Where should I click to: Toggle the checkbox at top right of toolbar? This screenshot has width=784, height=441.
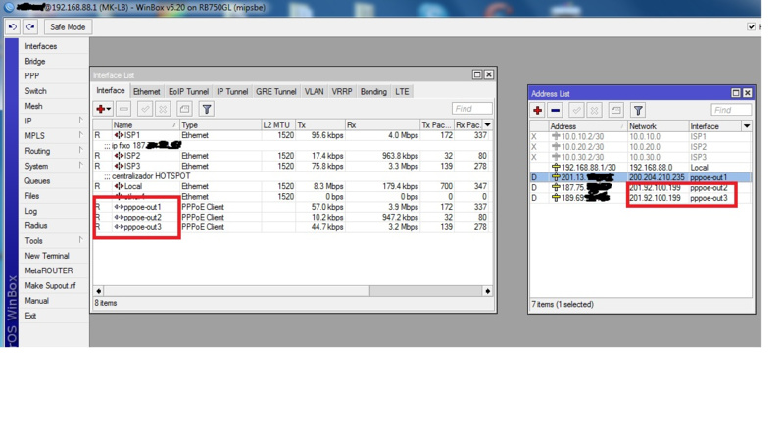(x=751, y=27)
